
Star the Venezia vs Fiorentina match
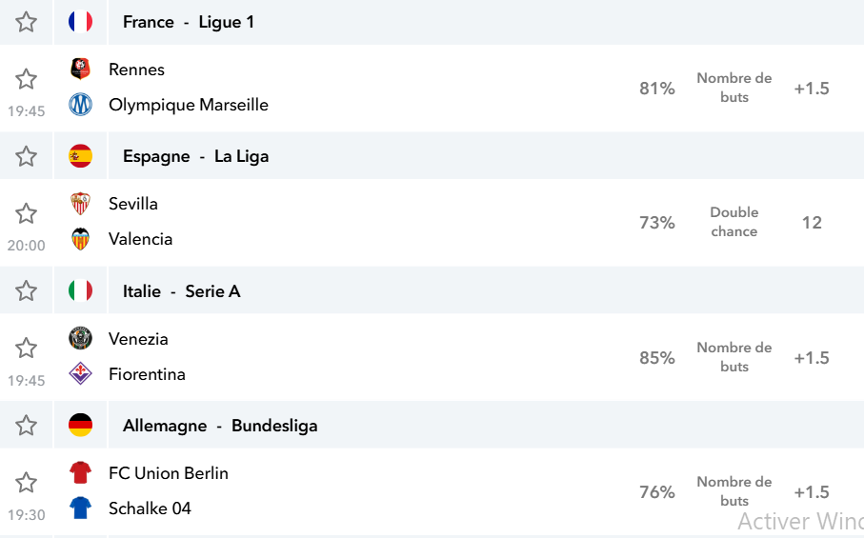26,348
